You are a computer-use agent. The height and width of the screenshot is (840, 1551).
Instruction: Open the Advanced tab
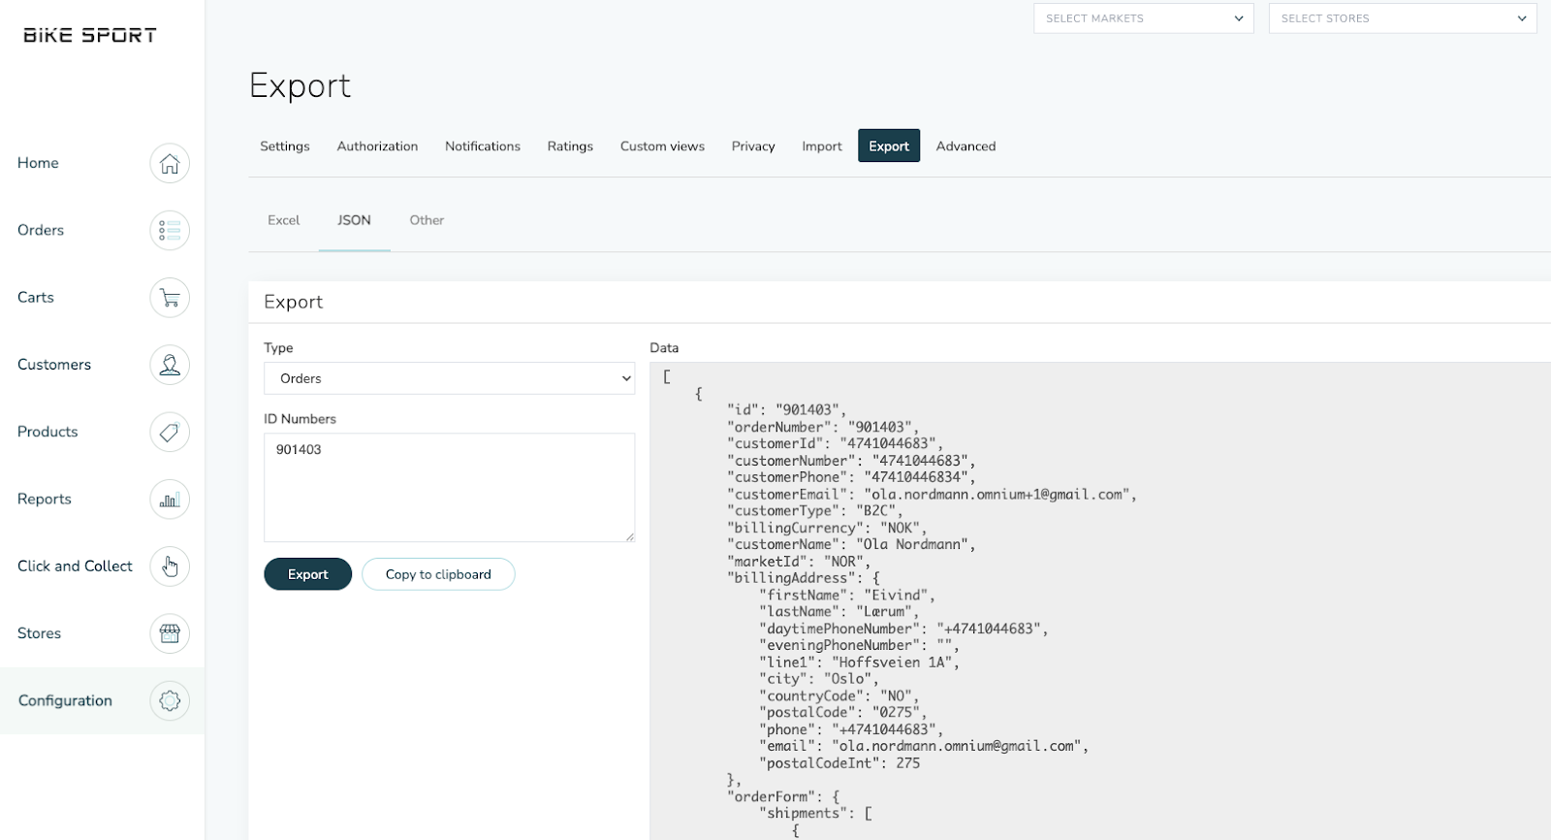tap(965, 146)
